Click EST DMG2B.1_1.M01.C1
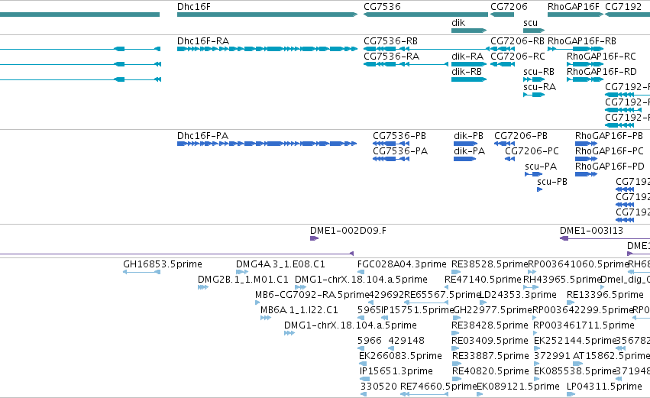 (202, 287)
